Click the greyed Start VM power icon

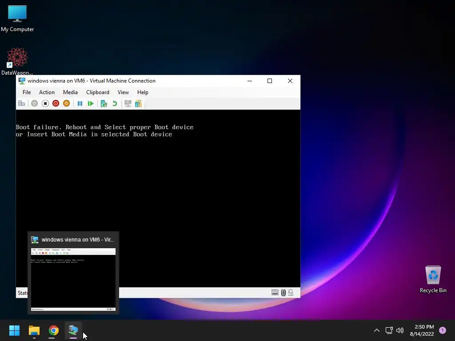[34, 103]
